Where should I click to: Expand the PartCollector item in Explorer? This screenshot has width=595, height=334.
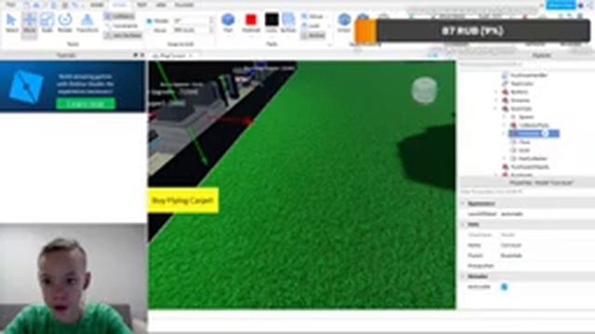pyautogui.click(x=505, y=159)
